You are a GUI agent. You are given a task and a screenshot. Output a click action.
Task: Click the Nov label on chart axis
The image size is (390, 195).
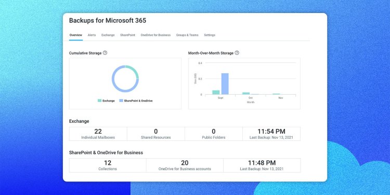[x=281, y=98]
